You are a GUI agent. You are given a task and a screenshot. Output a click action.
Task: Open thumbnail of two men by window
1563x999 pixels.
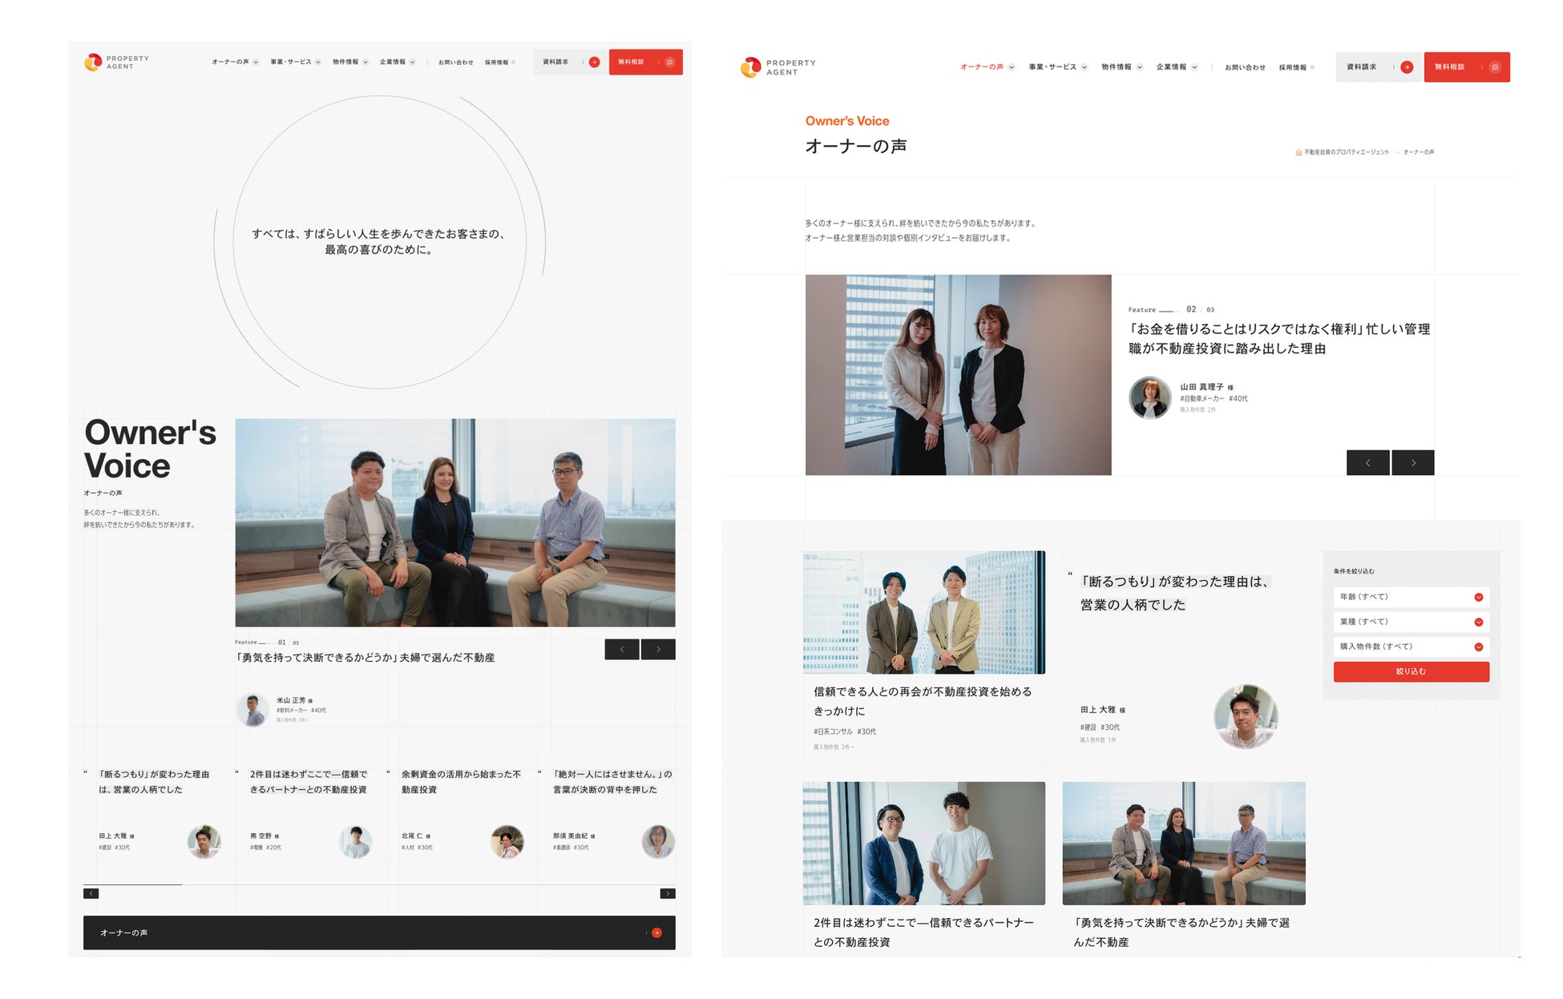click(923, 843)
